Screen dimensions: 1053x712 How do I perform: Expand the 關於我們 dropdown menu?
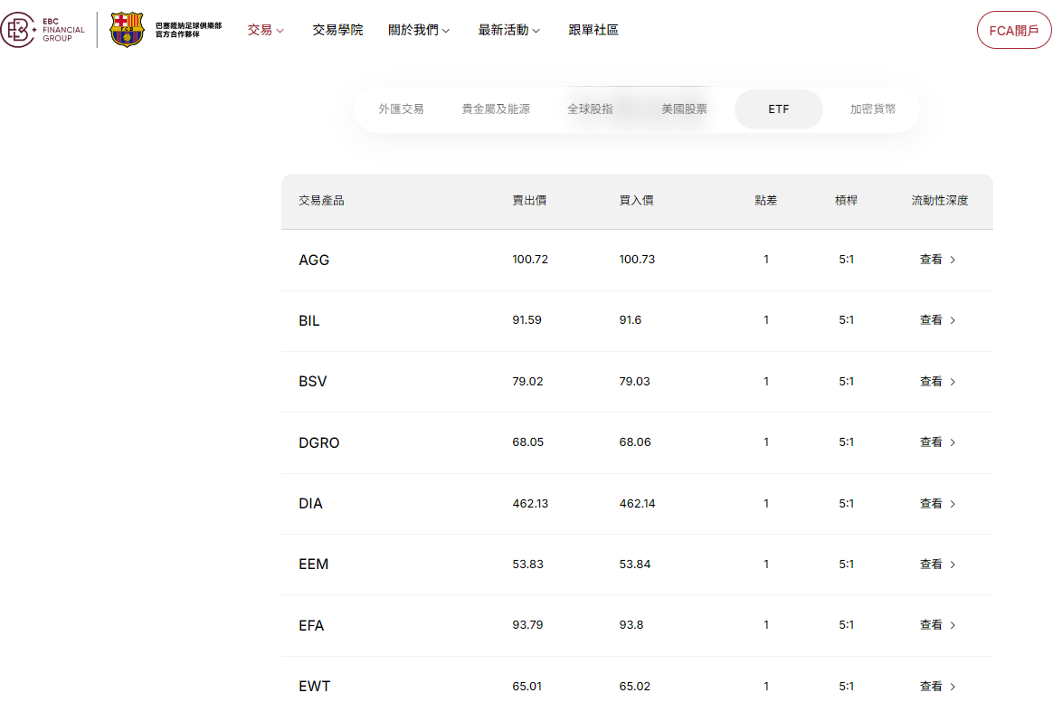tap(418, 30)
